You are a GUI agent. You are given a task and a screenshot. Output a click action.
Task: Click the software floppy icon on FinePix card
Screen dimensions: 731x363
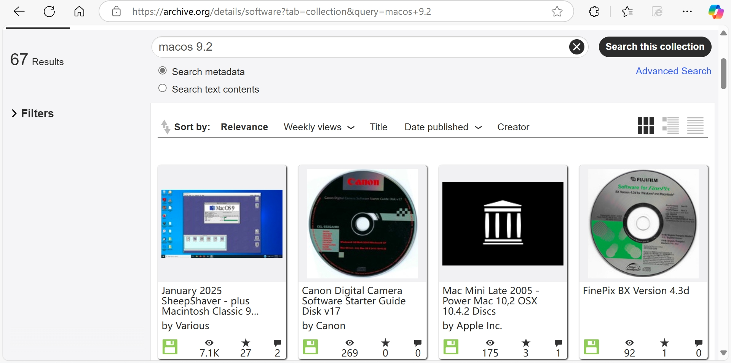point(591,347)
